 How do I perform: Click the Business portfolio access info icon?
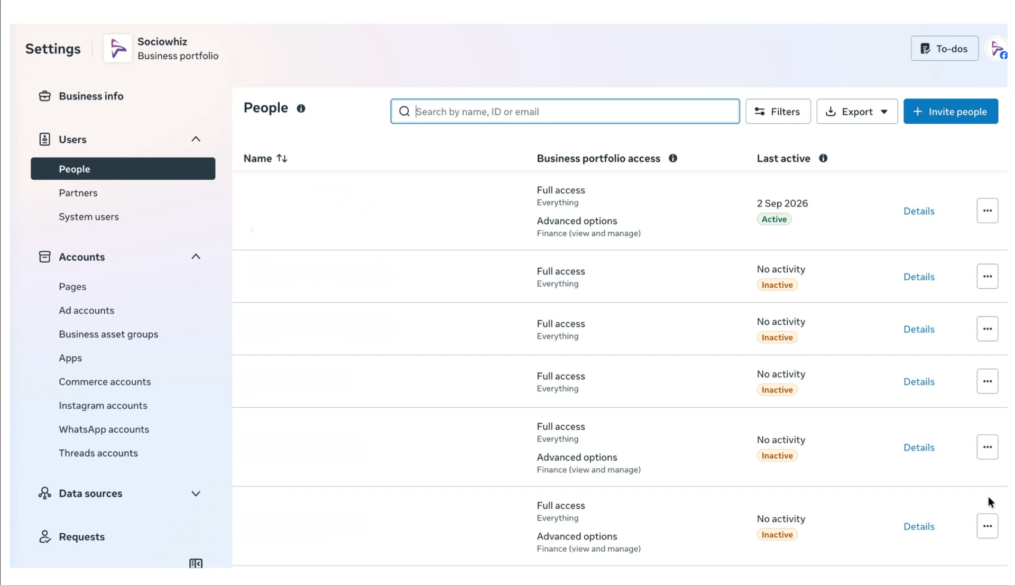673,158
